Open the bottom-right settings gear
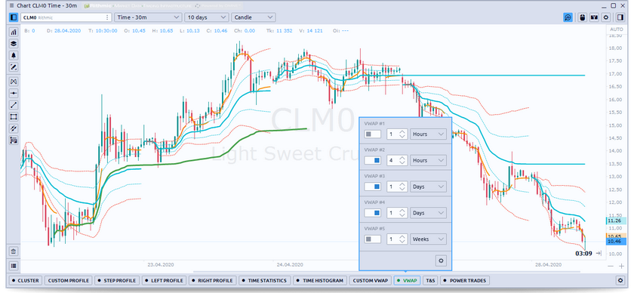Viewport: 634px width, 293px height. [620, 280]
